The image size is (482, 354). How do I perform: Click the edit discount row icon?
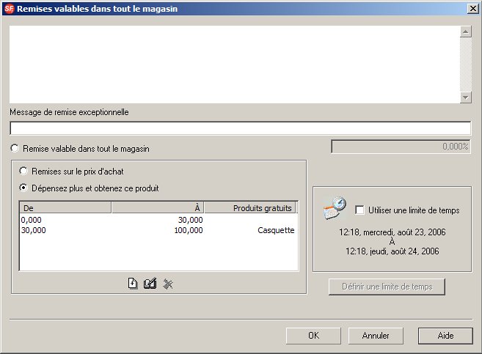pos(150,284)
